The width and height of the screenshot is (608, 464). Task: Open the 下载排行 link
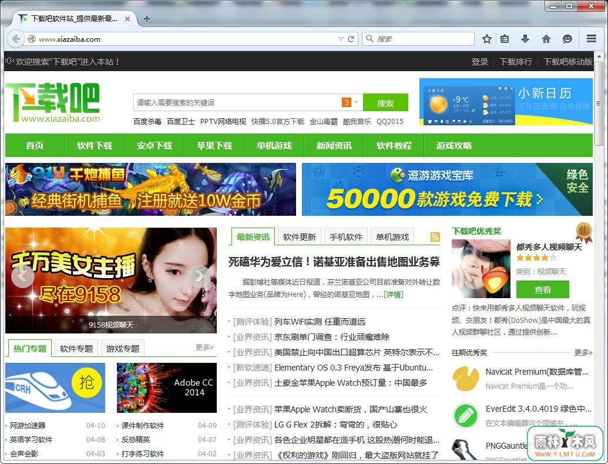click(x=516, y=62)
